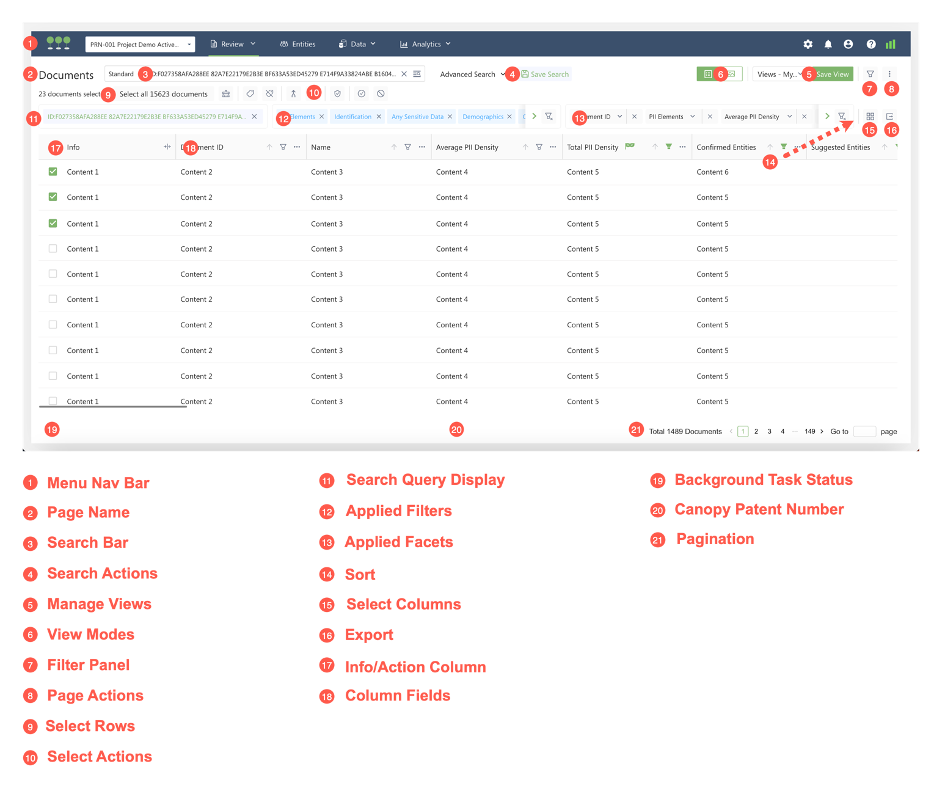This screenshot has height=786, width=945.
Task: Open the Select Columns grid icon
Action: 870,117
